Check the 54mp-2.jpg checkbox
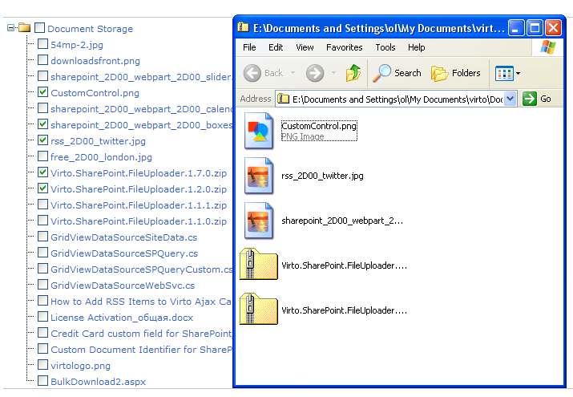This screenshot has height=397, width=573. click(42, 45)
